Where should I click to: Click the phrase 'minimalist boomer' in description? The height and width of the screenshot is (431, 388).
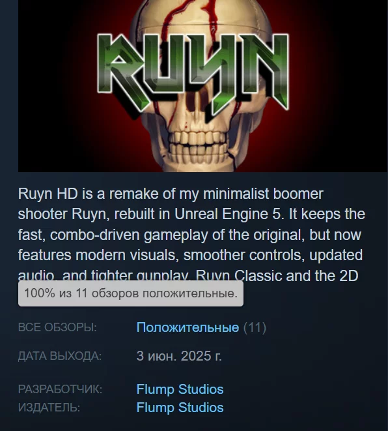tap(263, 194)
